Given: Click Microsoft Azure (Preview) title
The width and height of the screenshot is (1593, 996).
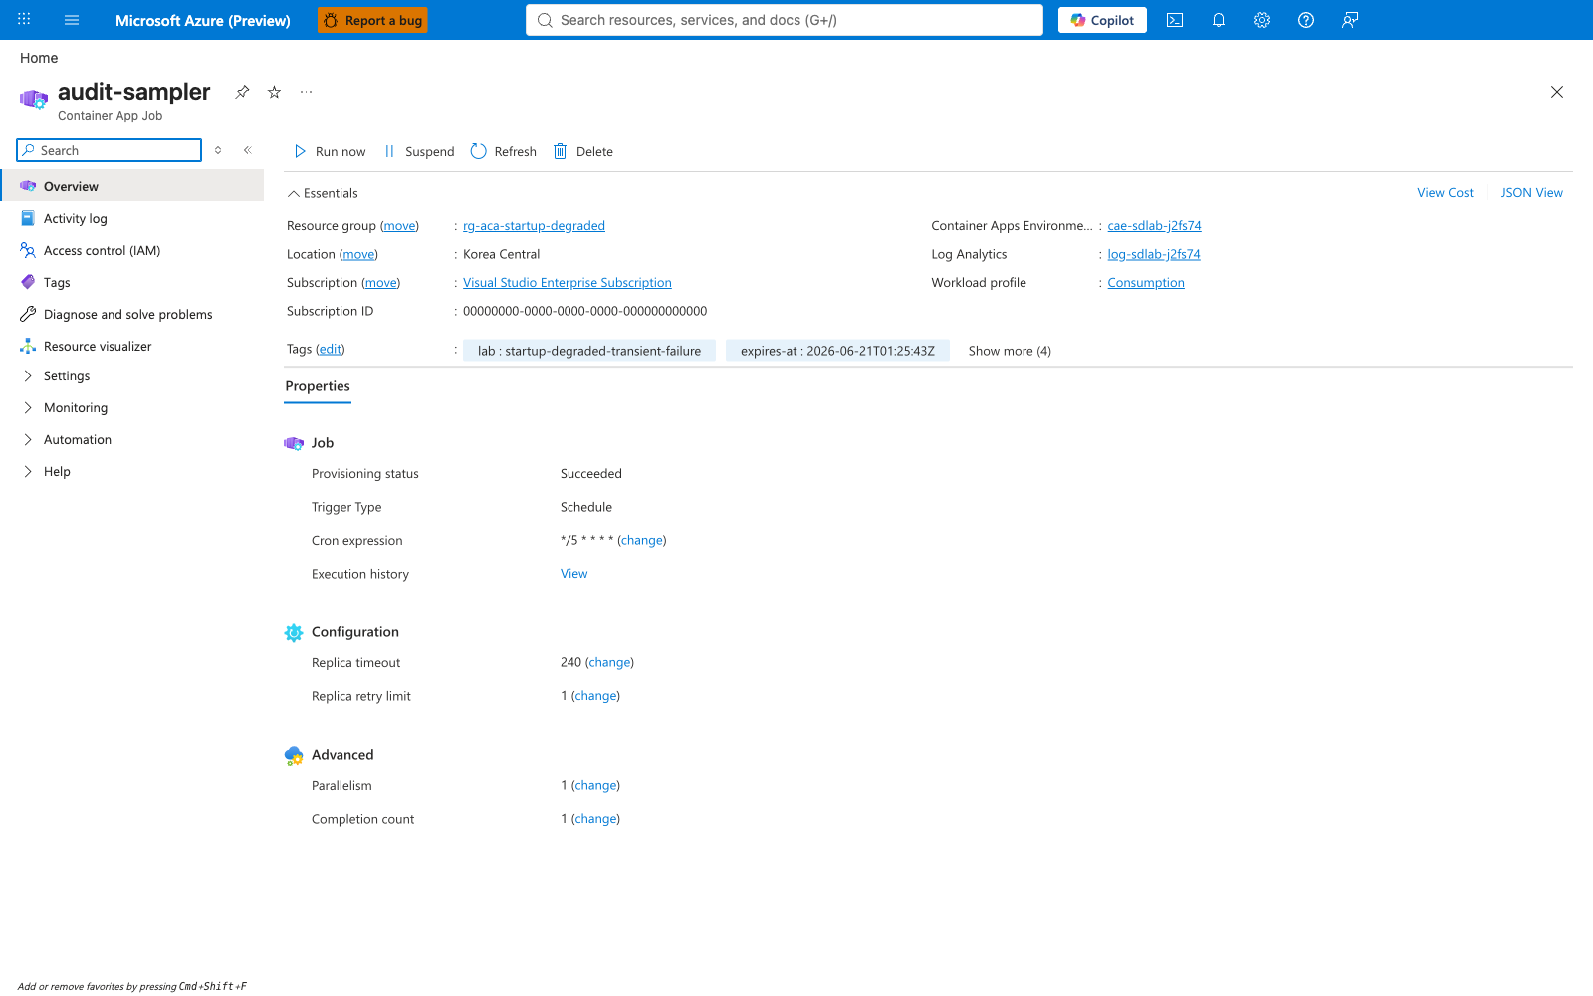Looking at the screenshot, I should (x=203, y=20).
